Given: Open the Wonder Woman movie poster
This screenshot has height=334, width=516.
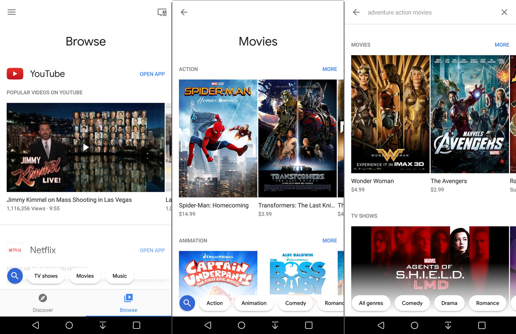Looking at the screenshot, I should point(390,114).
